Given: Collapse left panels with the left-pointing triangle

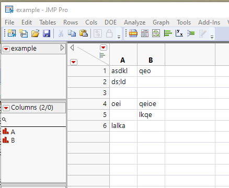Looking at the screenshot, I should click(72, 48).
